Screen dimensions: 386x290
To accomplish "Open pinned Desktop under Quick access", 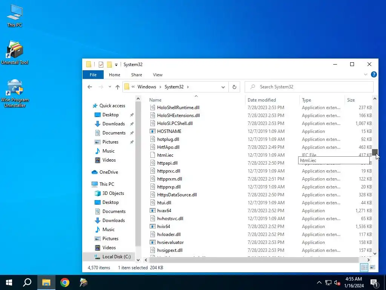I will (110, 115).
